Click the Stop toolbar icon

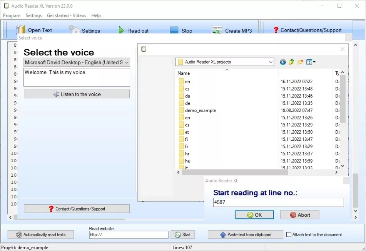(174, 30)
